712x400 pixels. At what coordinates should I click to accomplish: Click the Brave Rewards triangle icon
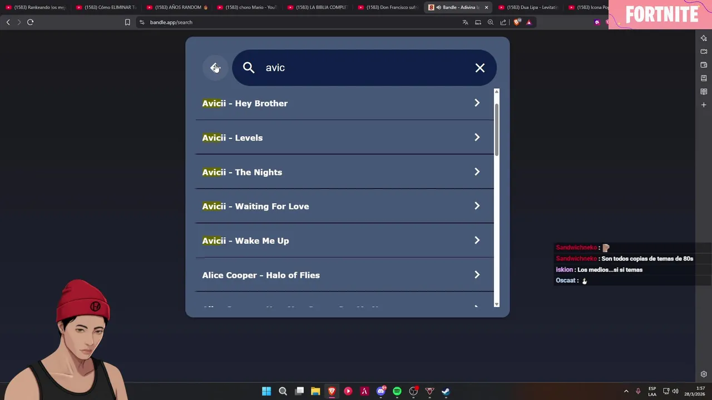tap(529, 22)
